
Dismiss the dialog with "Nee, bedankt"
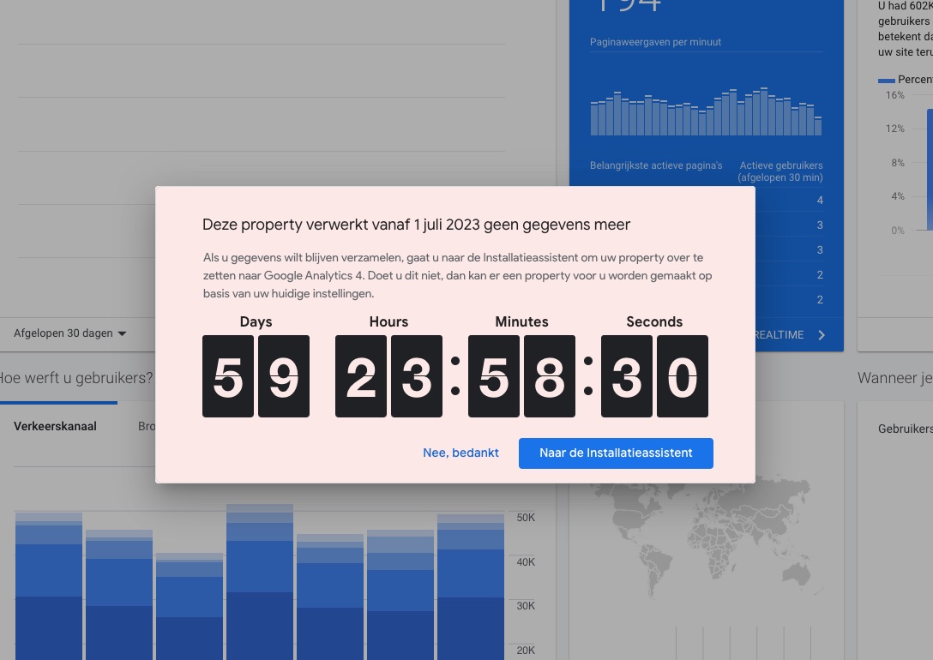point(460,453)
